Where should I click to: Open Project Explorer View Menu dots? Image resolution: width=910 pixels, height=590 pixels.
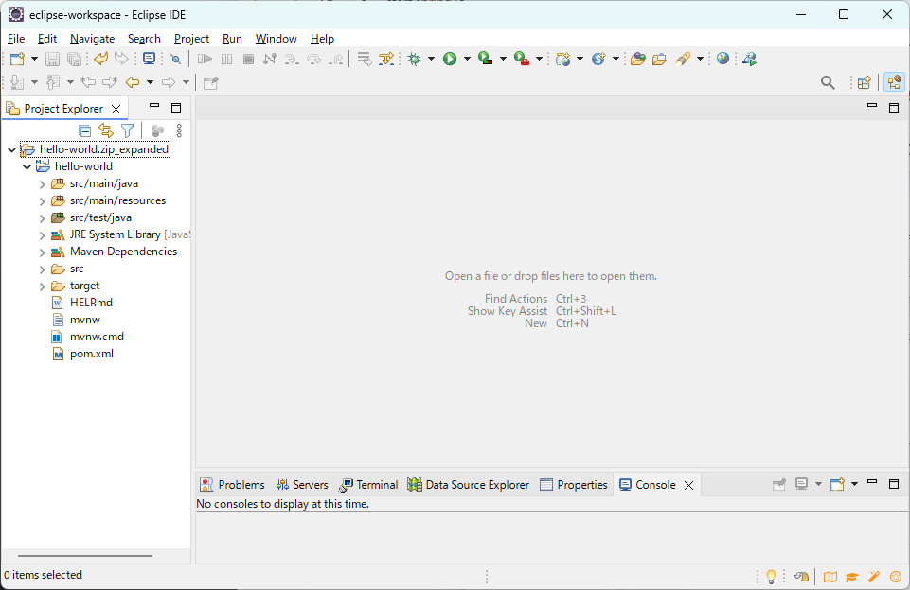pos(179,131)
